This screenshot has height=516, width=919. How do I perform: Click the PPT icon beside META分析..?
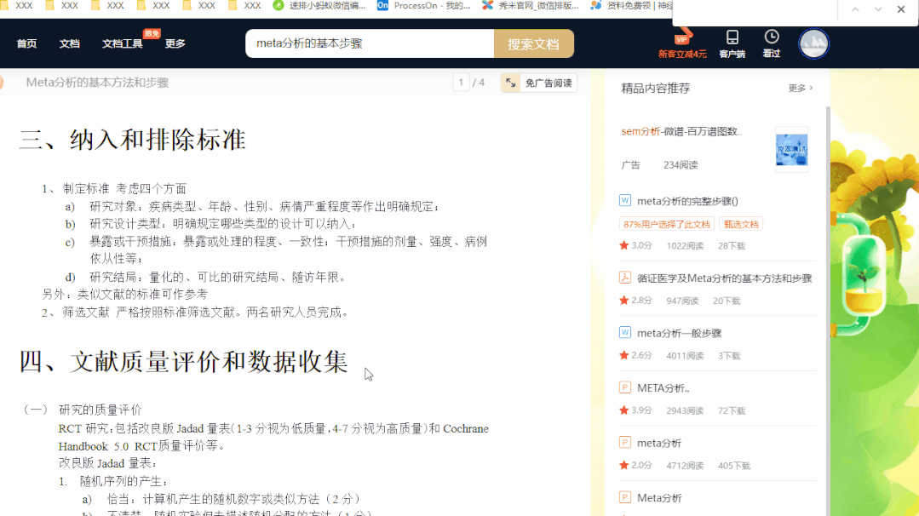pos(625,387)
